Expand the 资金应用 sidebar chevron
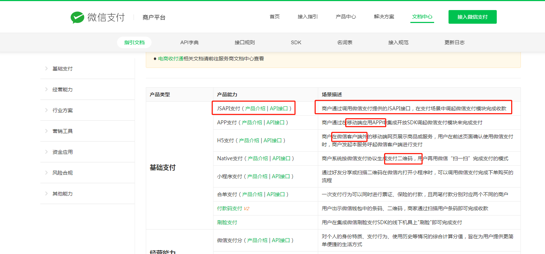Screen dimensions: 545x254 46,152
